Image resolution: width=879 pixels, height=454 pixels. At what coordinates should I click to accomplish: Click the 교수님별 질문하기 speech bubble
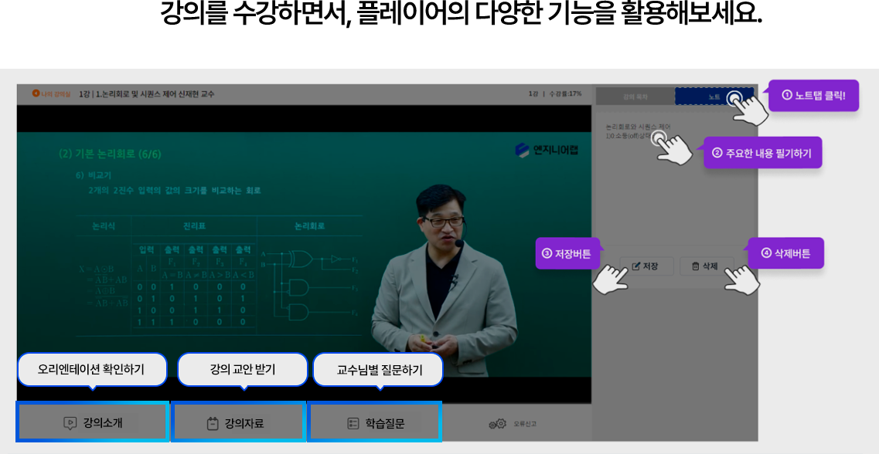[379, 370]
